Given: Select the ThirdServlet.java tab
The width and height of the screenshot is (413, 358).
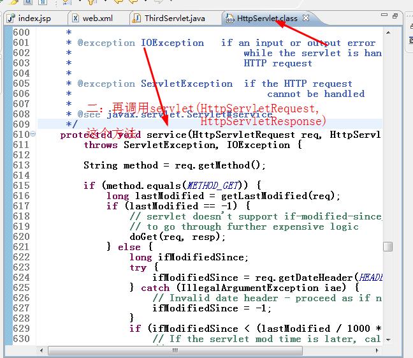Looking at the screenshot, I should point(169,19).
